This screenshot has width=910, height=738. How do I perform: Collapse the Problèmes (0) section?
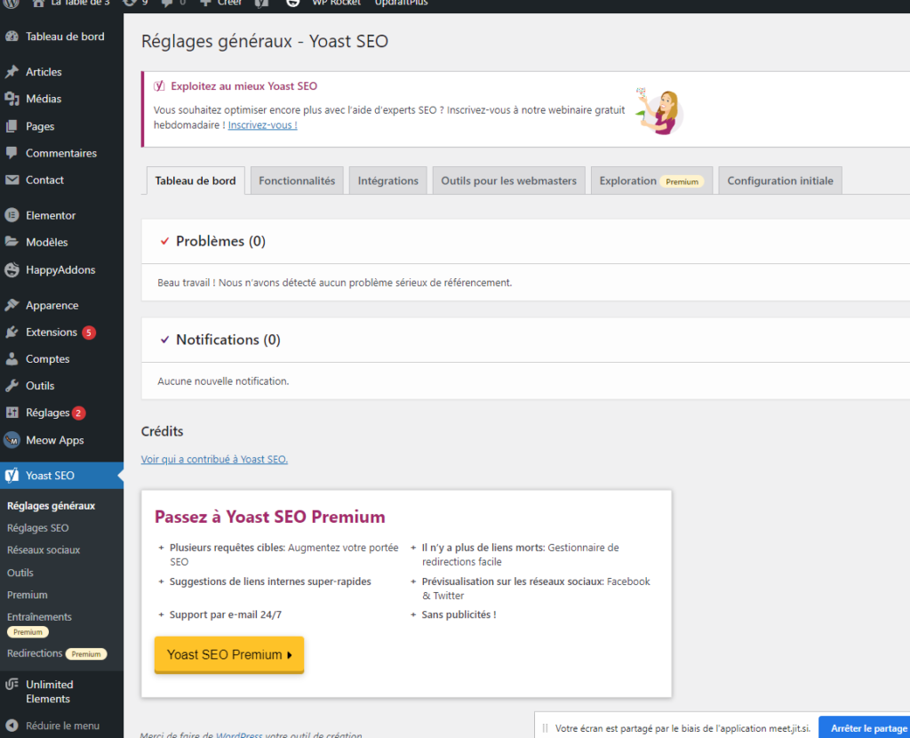tap(212, 241)
